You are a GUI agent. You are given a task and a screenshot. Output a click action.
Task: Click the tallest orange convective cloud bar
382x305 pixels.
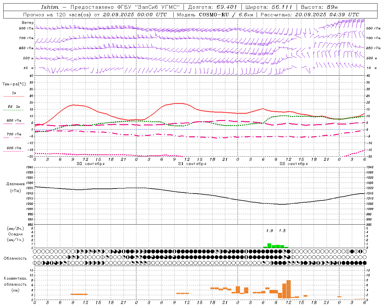(x=288, y=289)
